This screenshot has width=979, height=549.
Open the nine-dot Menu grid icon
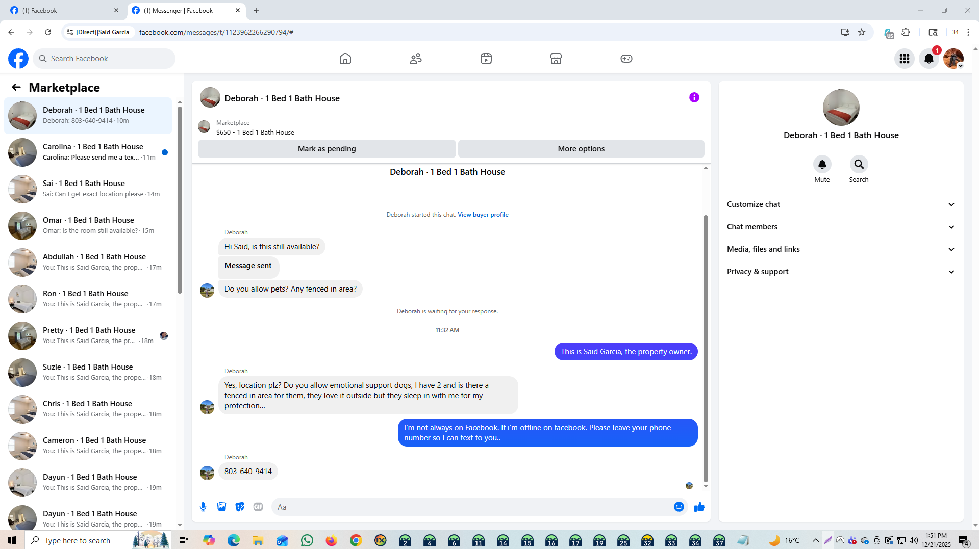[x=905, y=59]
